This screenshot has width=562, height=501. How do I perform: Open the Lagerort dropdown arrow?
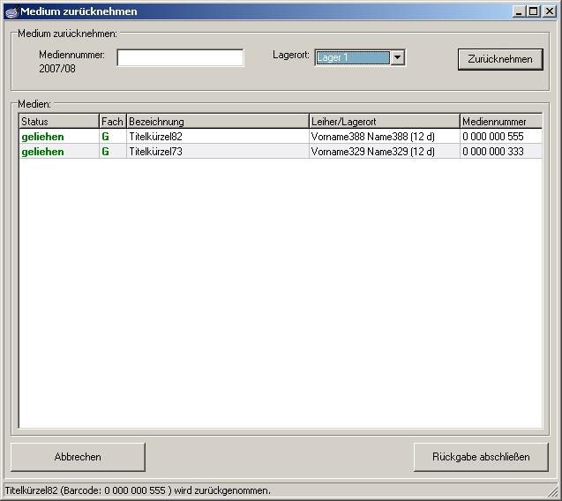click(x=397, y=58)
